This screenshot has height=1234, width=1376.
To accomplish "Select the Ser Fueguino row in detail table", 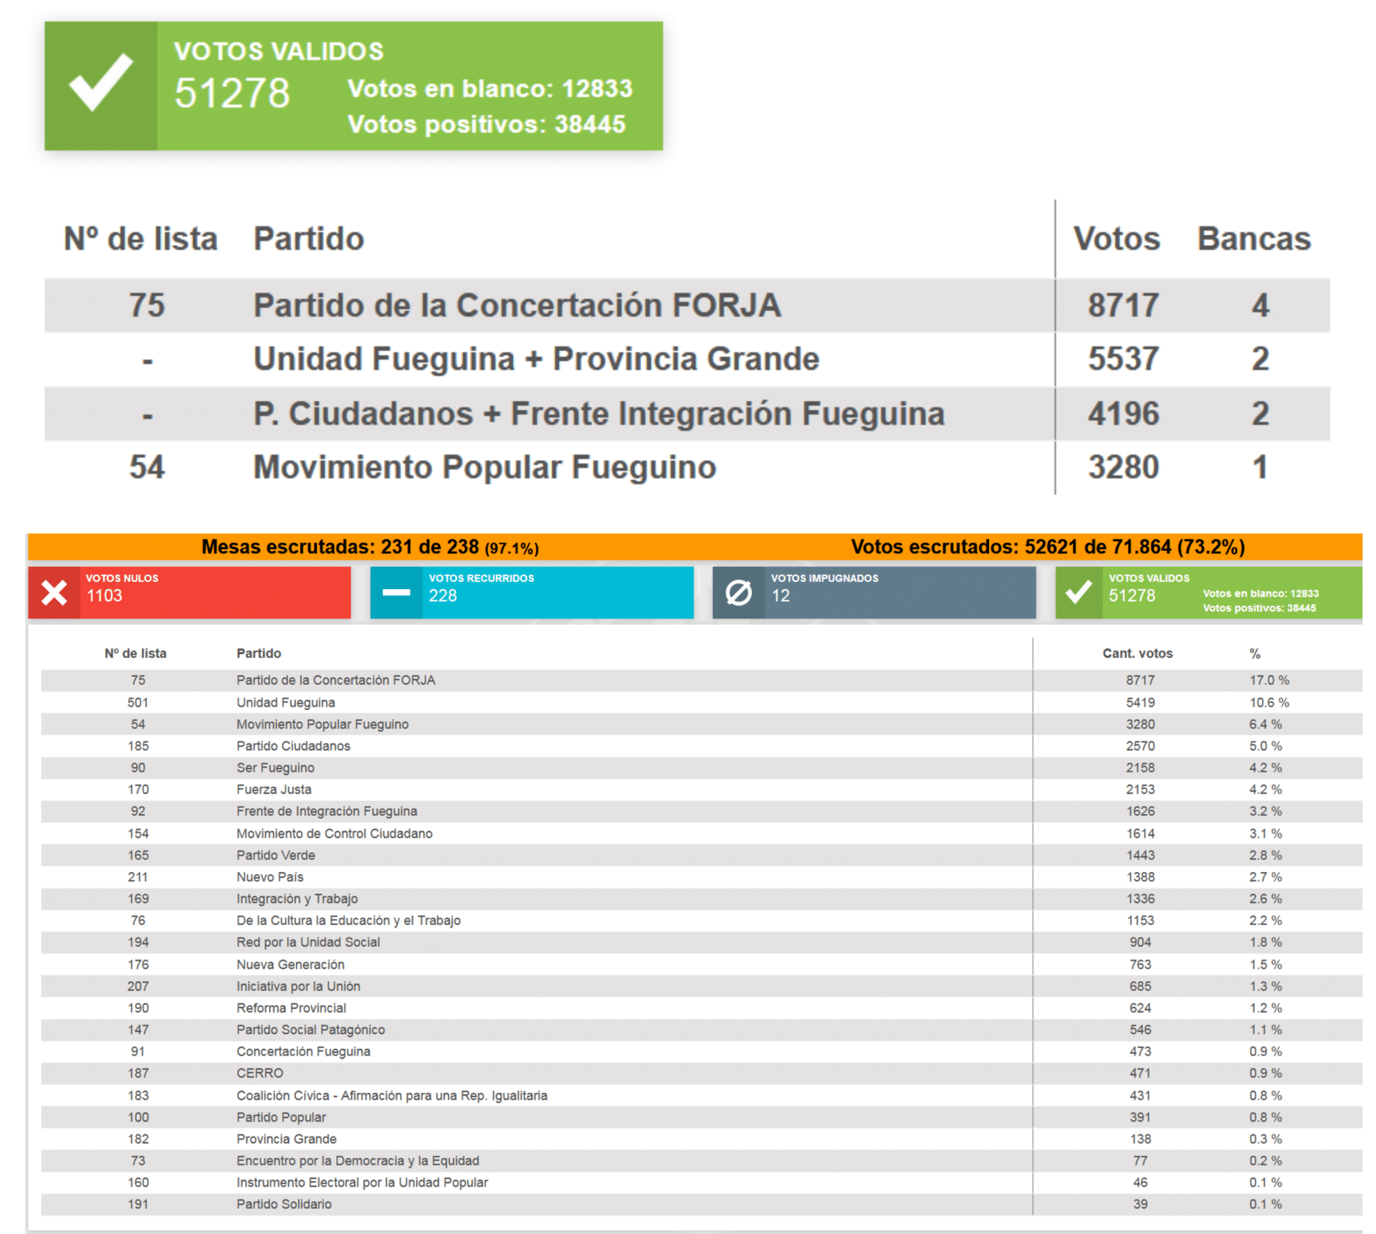I will pos(701,767).
